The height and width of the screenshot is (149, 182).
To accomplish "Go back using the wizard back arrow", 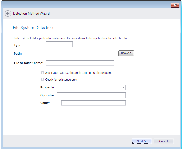I will (x=8, y=14).
